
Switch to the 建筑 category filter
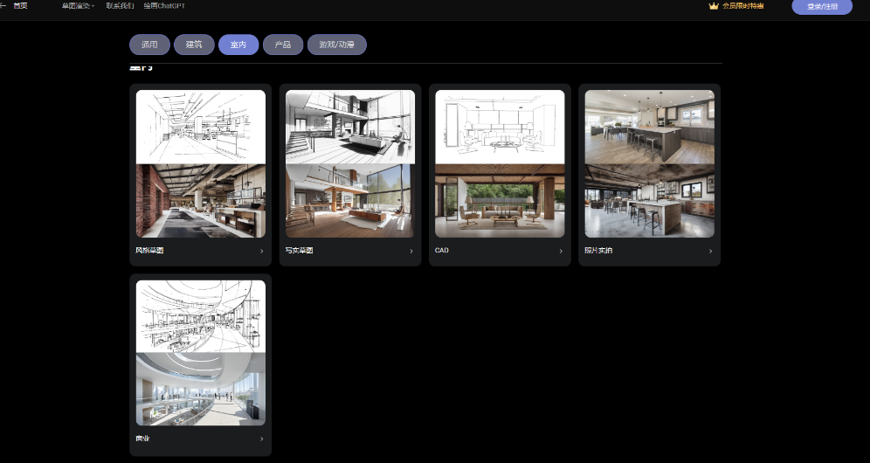(194, 45)
